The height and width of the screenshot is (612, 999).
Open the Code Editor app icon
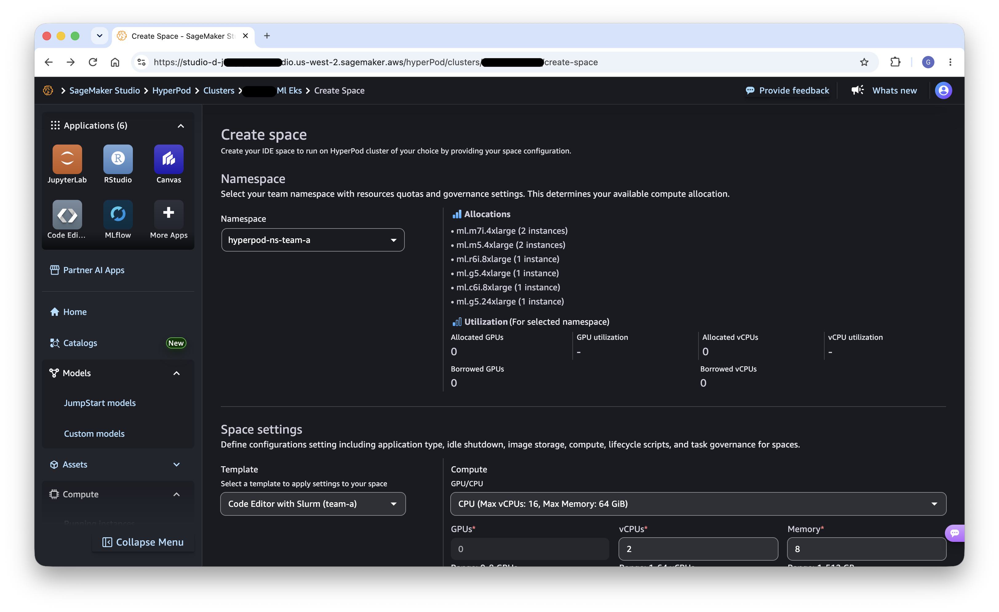[x=67, y=214]
